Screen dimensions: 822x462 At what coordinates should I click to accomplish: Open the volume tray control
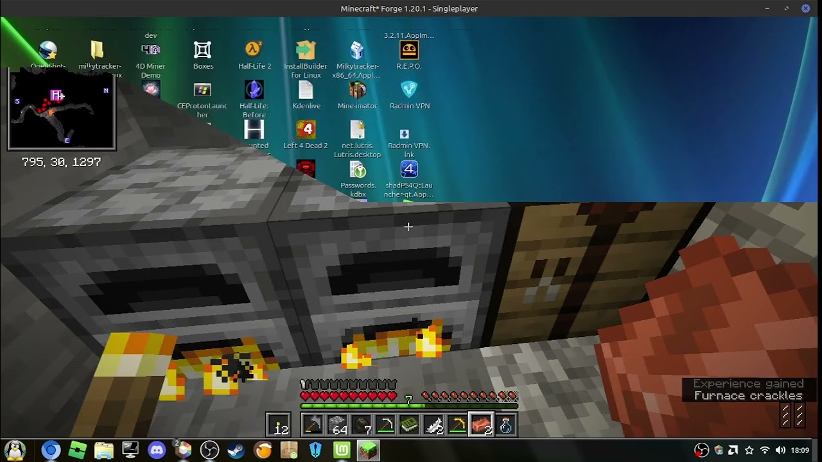click(x=780, y=450)
